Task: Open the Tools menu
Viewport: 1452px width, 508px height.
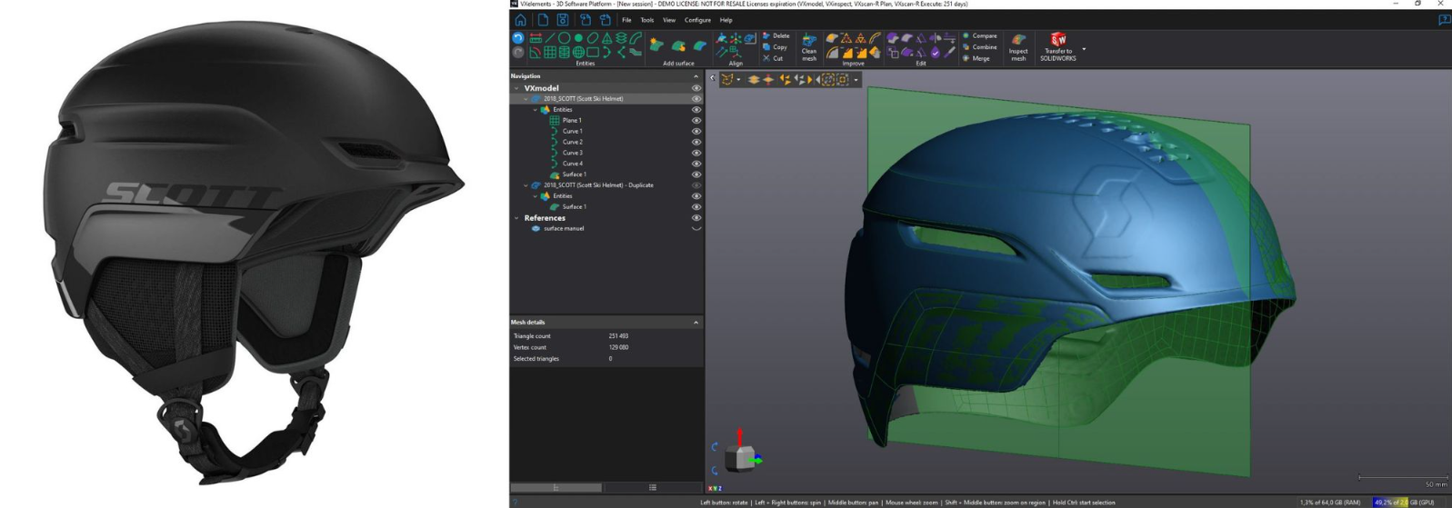Action: [646, 20]
